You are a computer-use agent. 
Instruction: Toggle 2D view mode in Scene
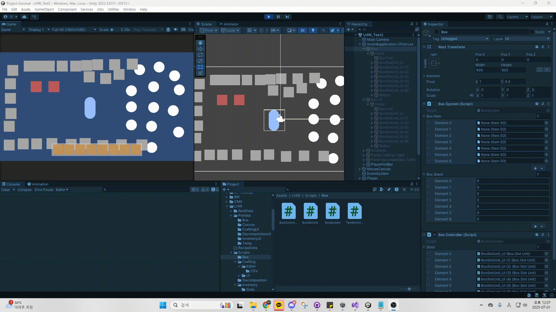(302, 30)
